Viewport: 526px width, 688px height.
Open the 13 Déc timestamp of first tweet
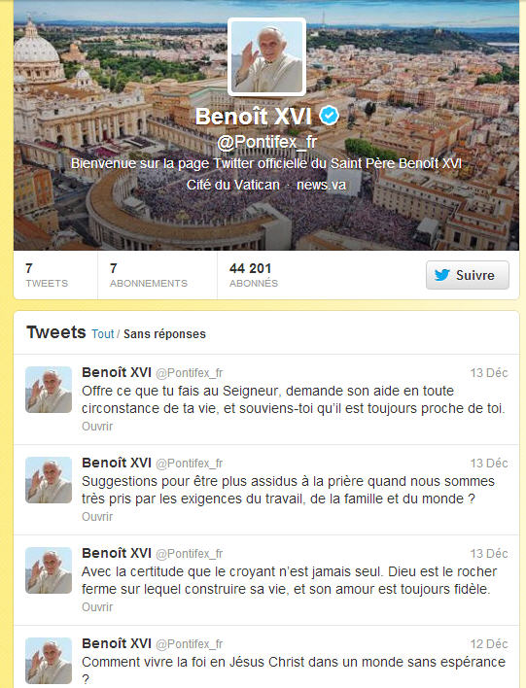point(489,373)
